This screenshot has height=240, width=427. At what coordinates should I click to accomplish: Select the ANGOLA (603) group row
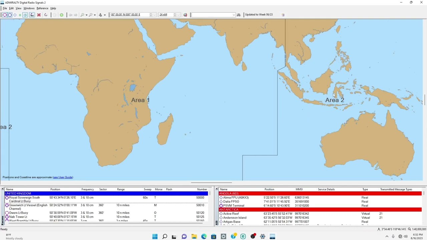tap(320, 194)
